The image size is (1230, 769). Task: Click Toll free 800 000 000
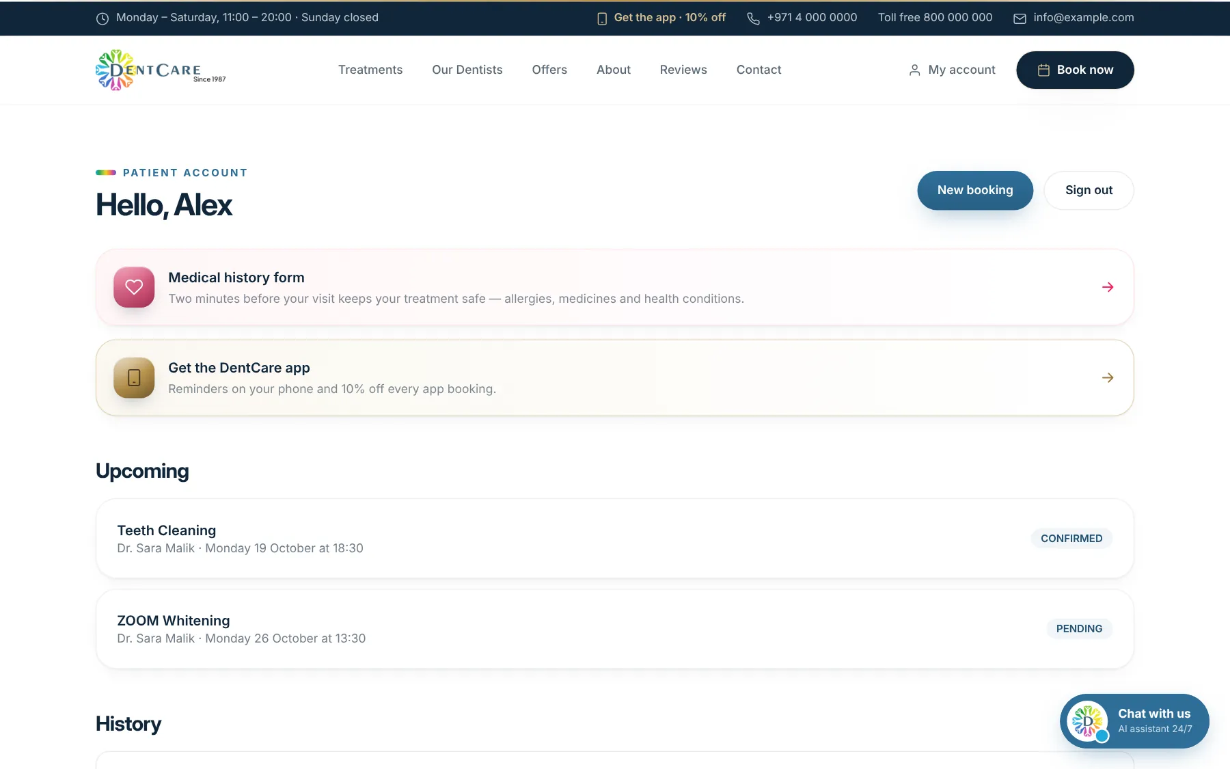[x=935, y=18]
